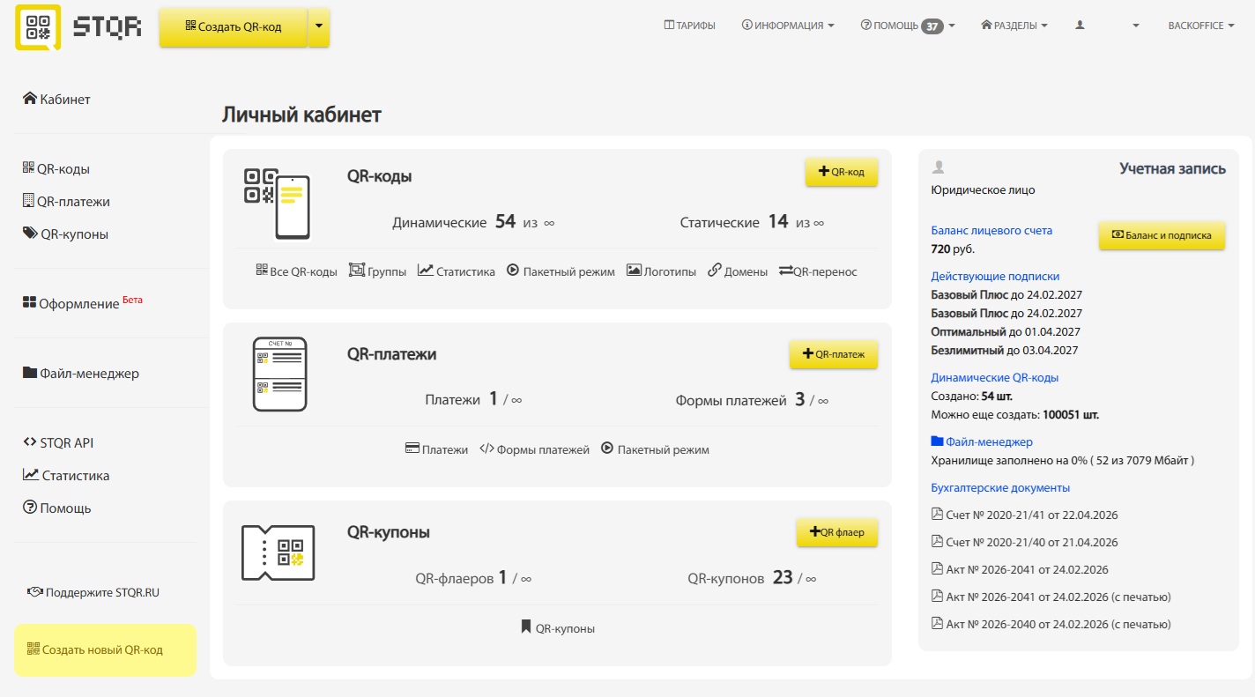Click the Оптимальный до 01.04.2027 subscription
Screen dimensions: 1255x697
[x=1006, y=331]
